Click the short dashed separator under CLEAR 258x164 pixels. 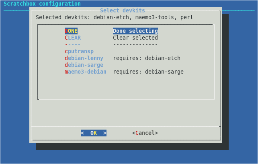pos(73,44)
